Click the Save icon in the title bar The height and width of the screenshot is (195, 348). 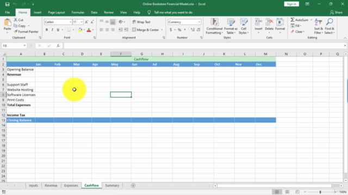(7, 4)
